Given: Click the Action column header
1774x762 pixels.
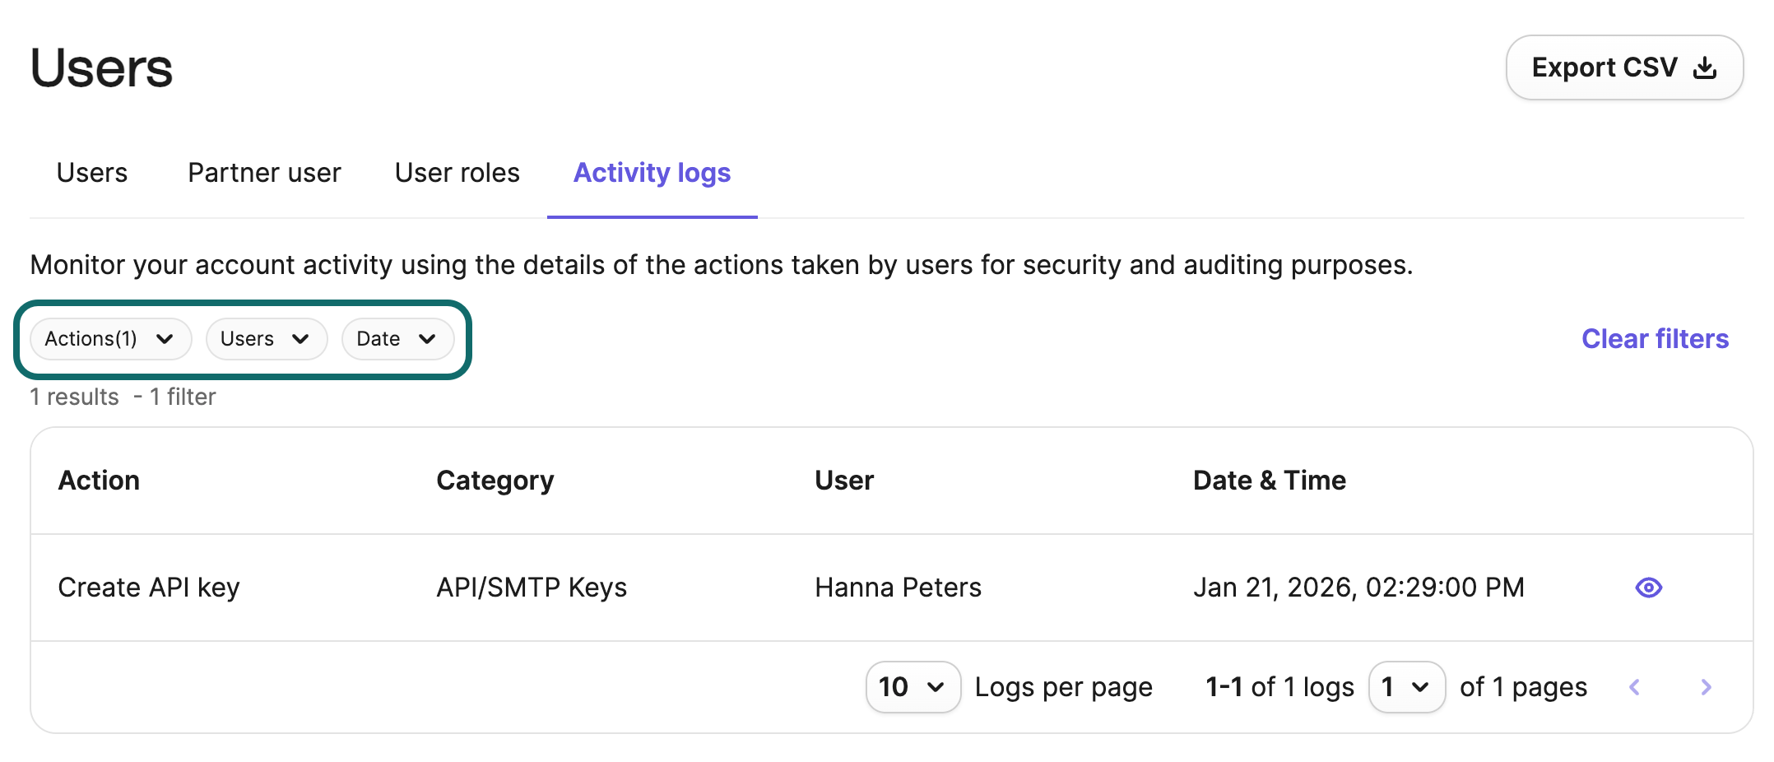Looking at the screenshot, I should (x=99, y=481).
